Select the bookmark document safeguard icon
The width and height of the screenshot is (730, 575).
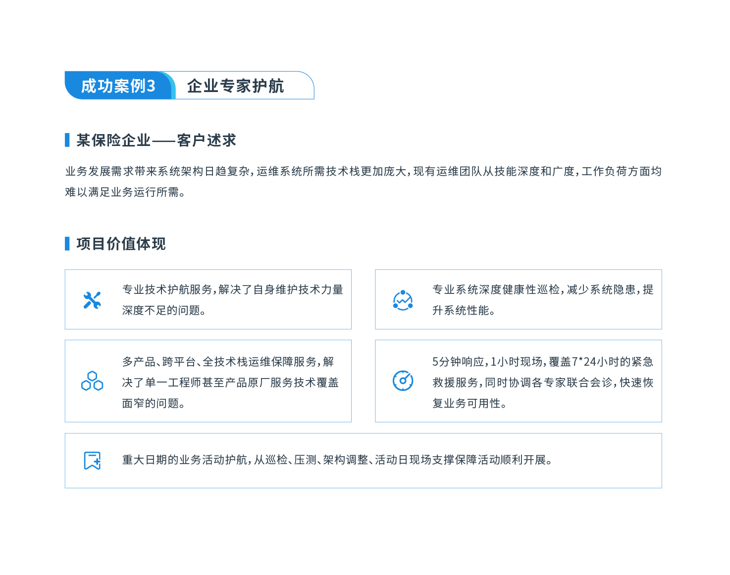(x=92, y=461)
